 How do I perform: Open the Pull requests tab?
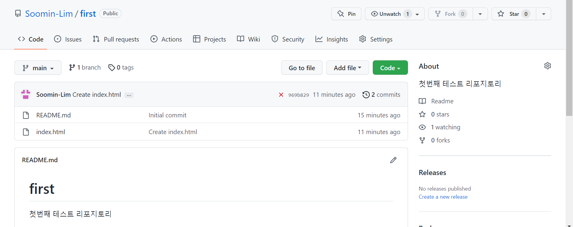tap(116, 39)
